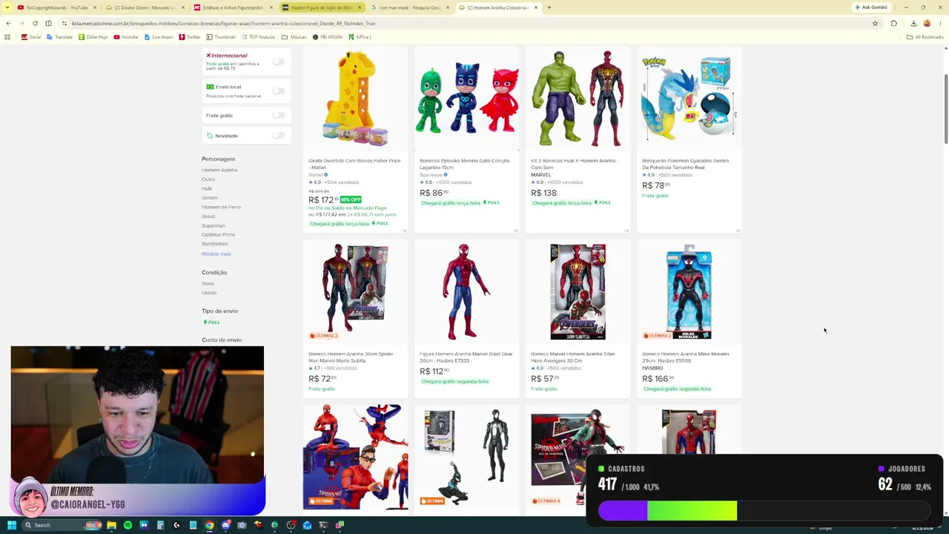Screen dimensions: 949x534
Task: Open the Twitter bookmark
Action: [x=189, y=36]
